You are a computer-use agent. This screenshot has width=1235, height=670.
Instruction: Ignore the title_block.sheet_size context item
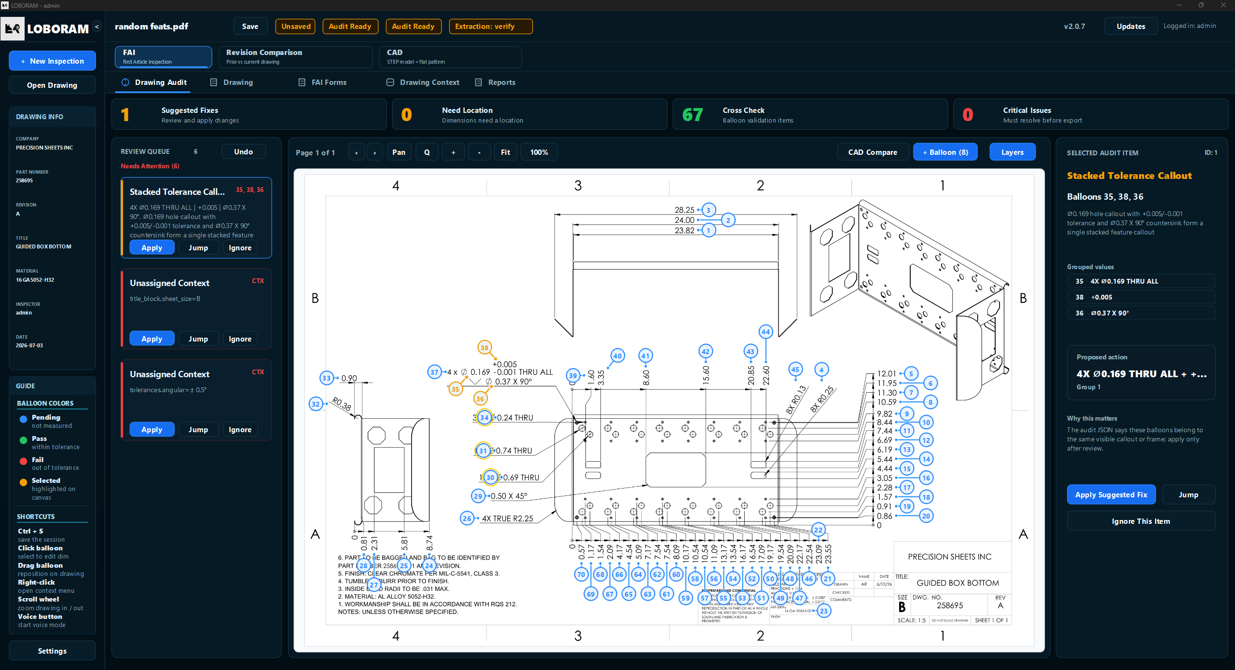click(x=240, y=339)
